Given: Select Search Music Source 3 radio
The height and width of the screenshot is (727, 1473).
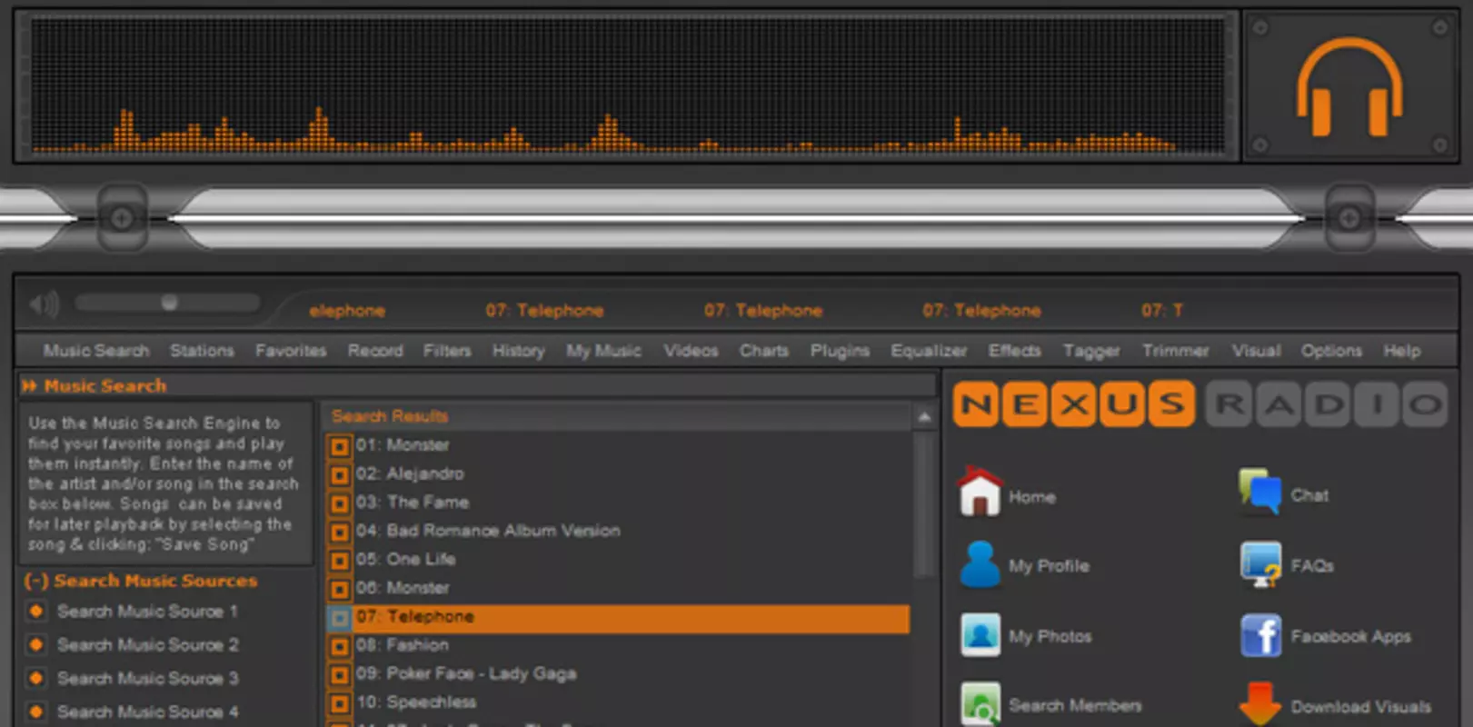Looking at the screenshot, I should (36, 679).
